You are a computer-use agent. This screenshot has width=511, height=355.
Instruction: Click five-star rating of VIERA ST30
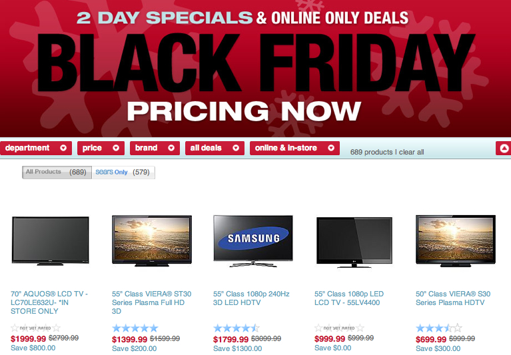click(x=135, y=328)
